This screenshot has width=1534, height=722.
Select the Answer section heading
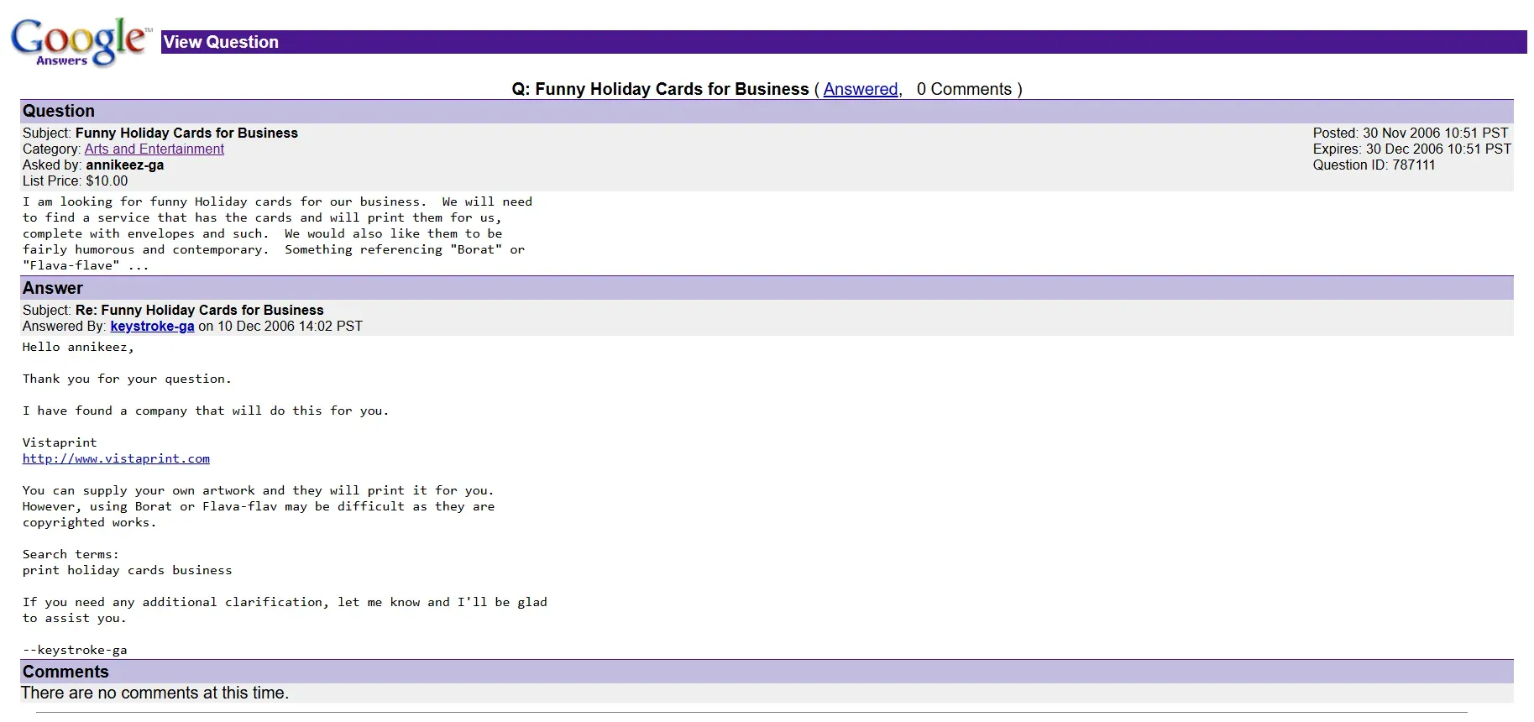point(53,288)
